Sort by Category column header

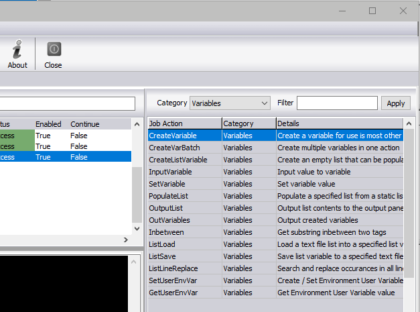pyautogui.click(x=249, y=123)
